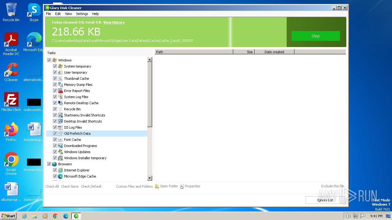This screenshot has width=392, height=220.
Task: Open the View History link
Action: pyautogui.click(x=114, y=22)
